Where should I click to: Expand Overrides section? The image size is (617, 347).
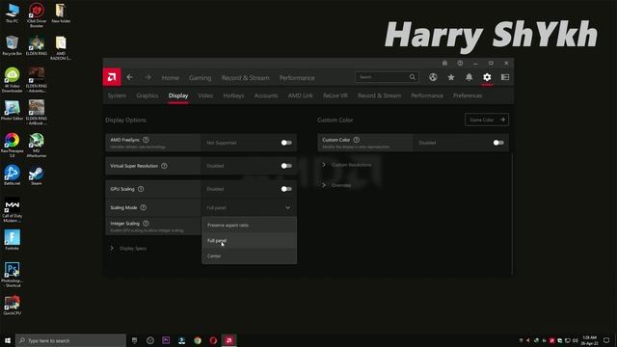[x=336, y=185]
